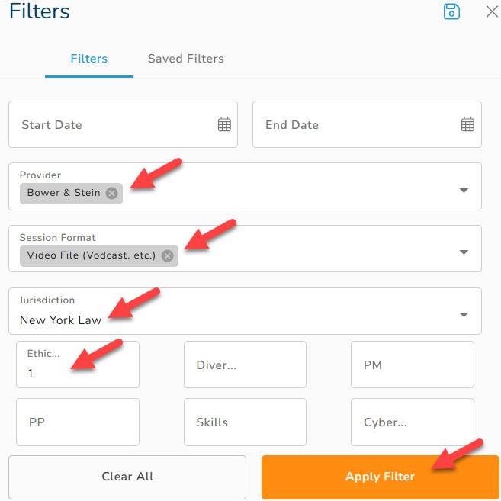Click the Ethics credit input field
The height and width of the screenshot is (501, 501).
pos(78,365)
